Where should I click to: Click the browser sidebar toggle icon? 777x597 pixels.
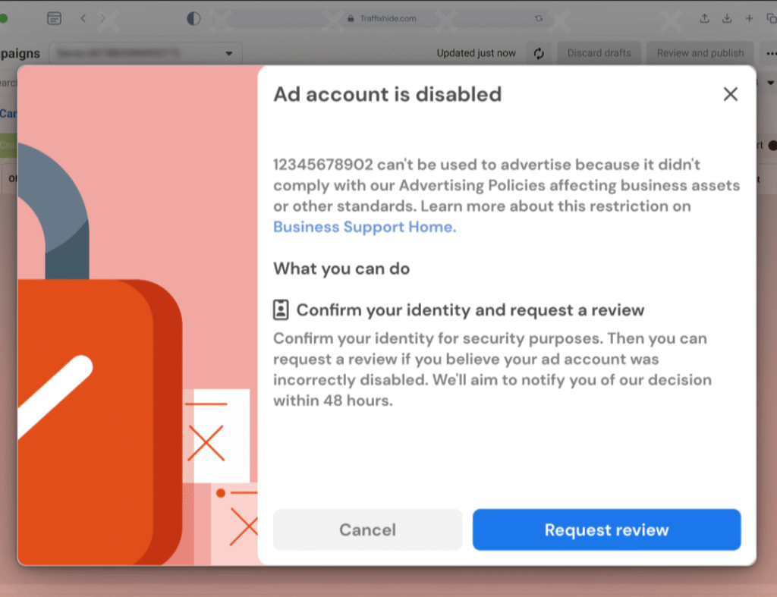click(54, 18)
